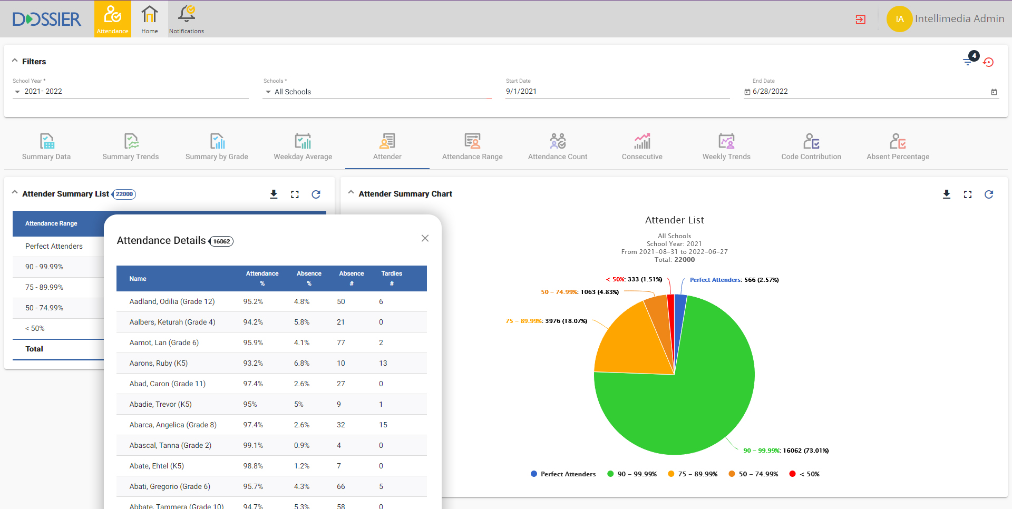Toggle the < 50% legend series
Viewport: 1012px width, 509px height.
[x=804, y=474]
